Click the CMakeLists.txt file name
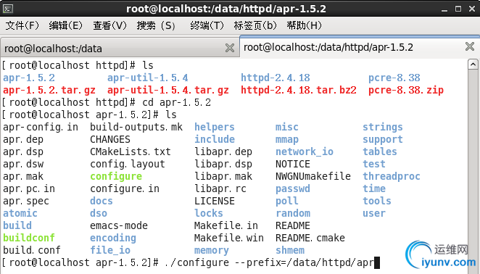Image resolution: width=480 pixels, height=274 pixels. tap(131, 151)
